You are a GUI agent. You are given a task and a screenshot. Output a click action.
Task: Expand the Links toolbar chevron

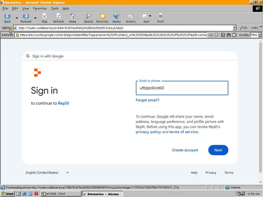(x=261, y=27)
